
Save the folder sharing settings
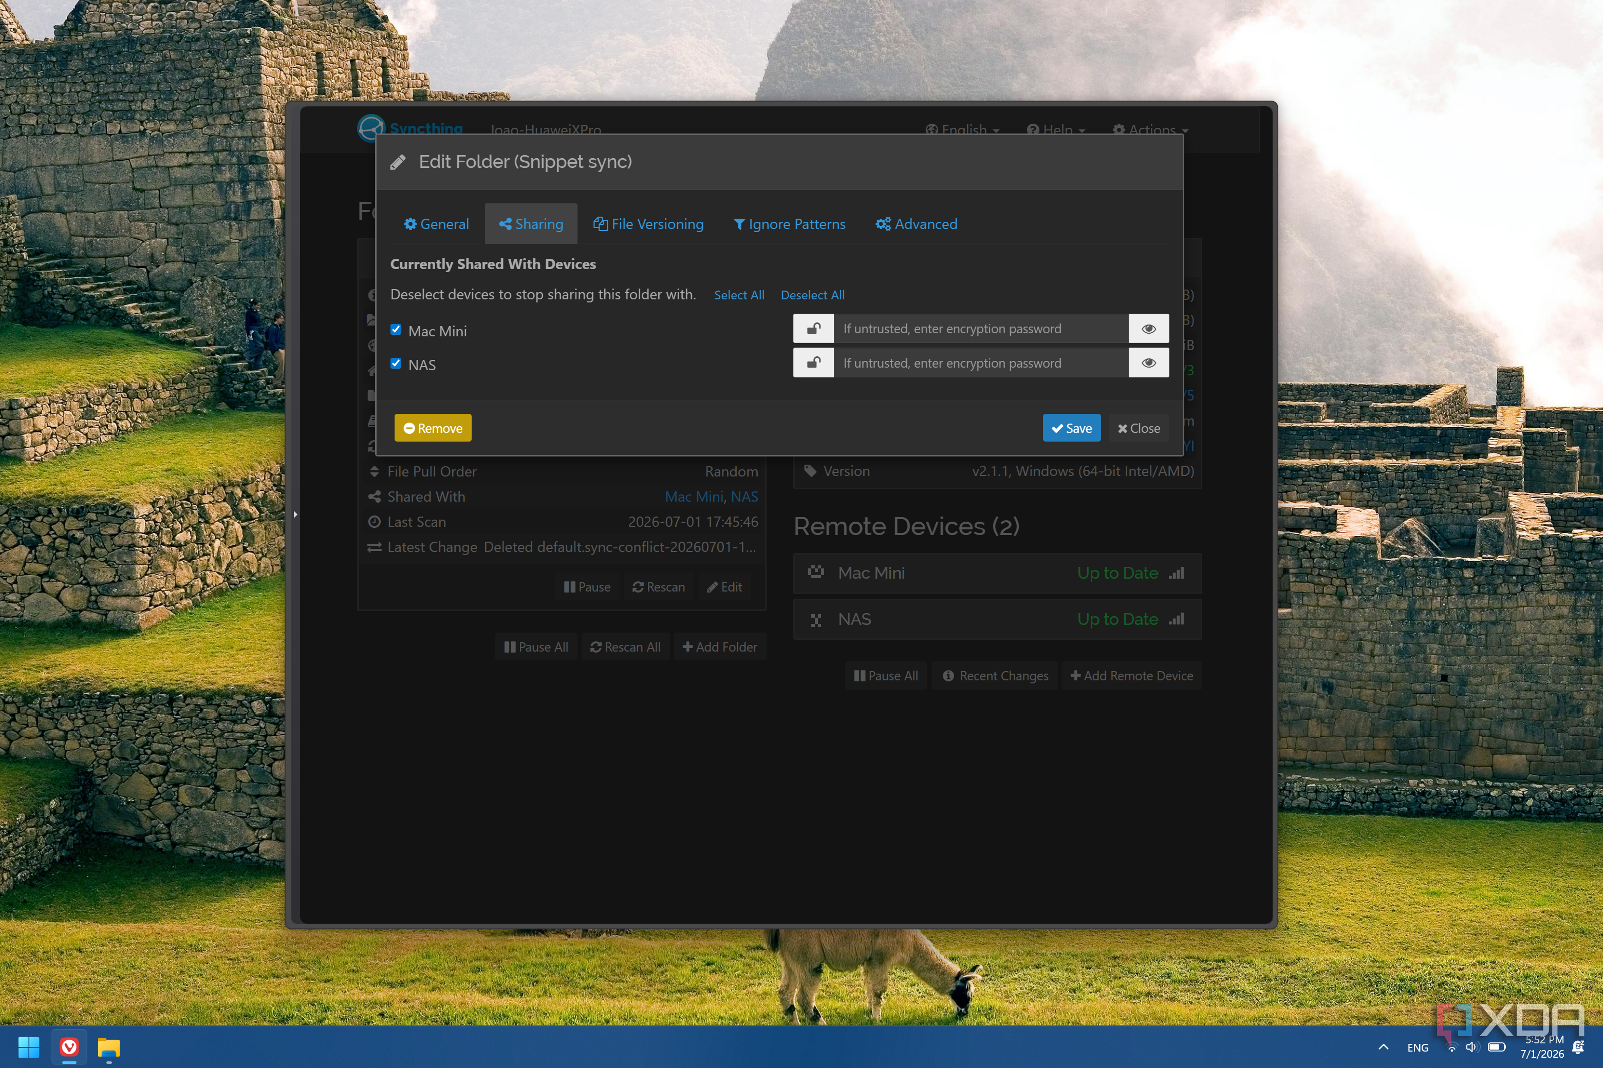[x=1071, y=428]
